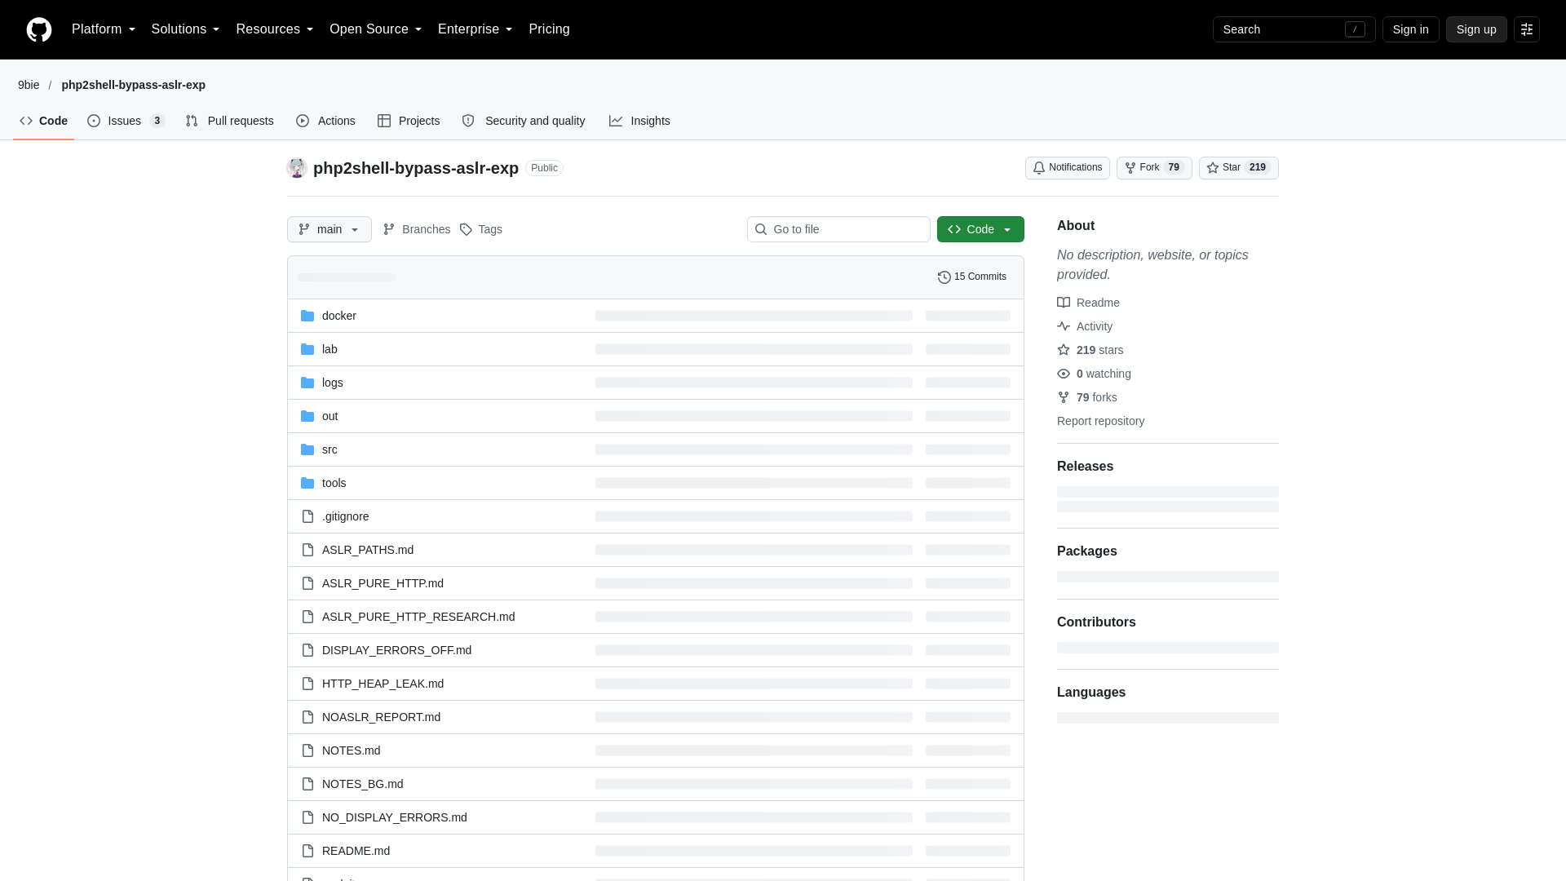This screenshot has width=1566, height=881.
Task: Open the main branch selector dropdown
Action: [330, 229]
